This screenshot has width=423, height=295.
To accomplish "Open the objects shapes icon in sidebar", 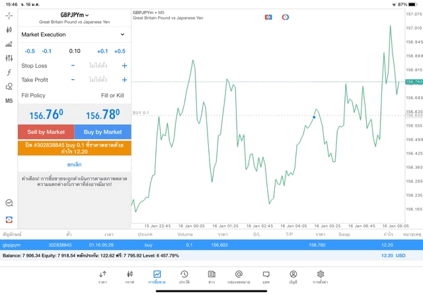I will coord(9,86).
